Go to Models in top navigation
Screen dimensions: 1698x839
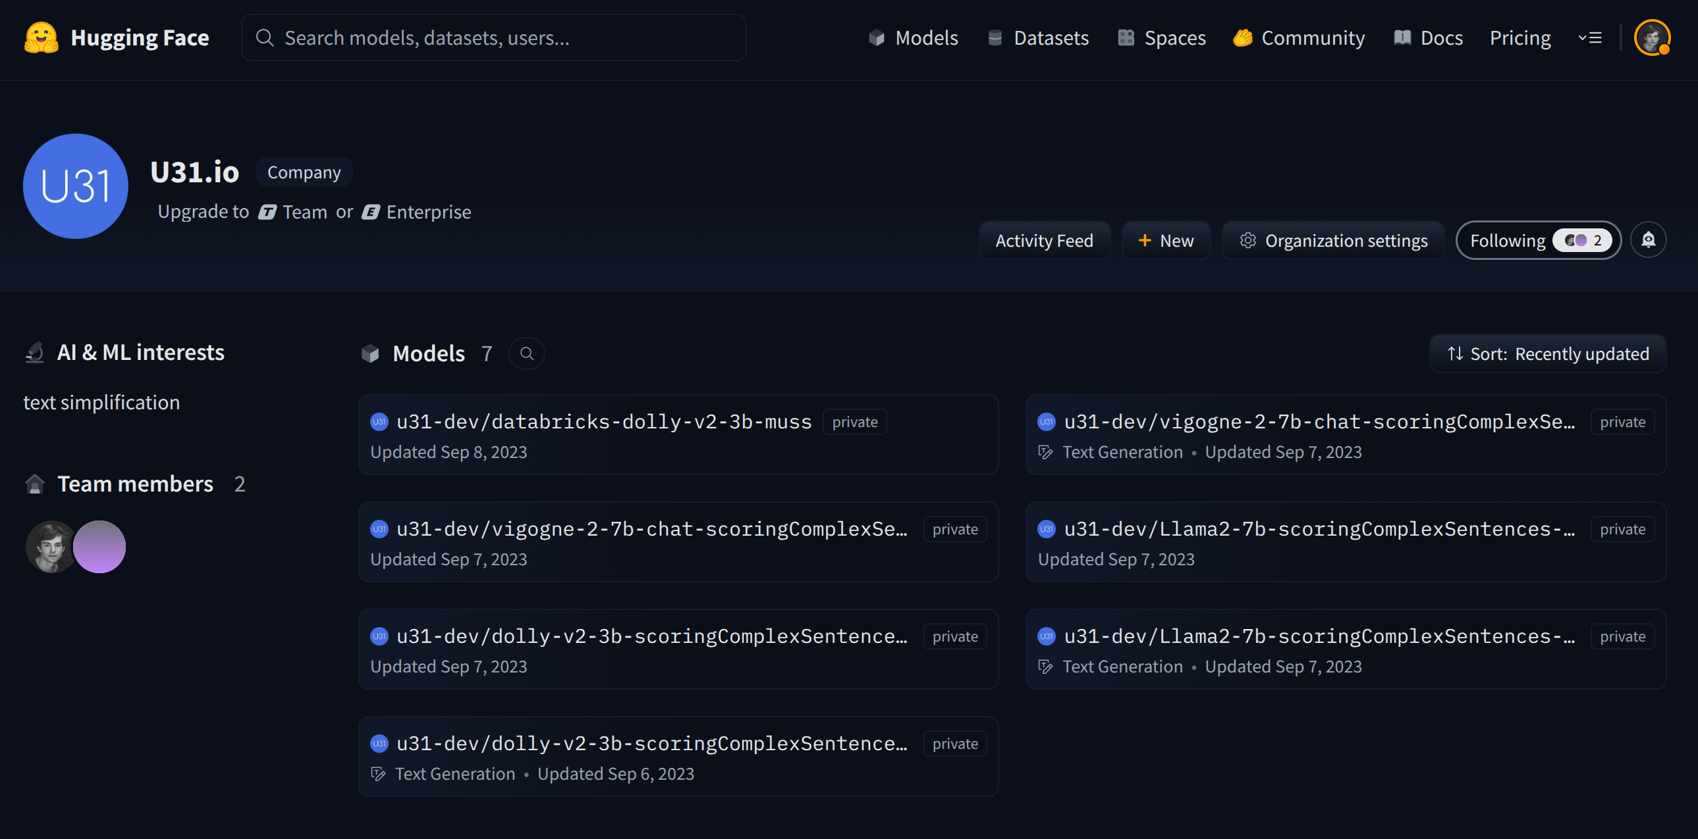click(x=913, y=38)
